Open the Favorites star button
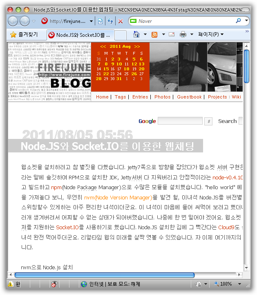The height and width of the screenshot is (295, 257). 24,34
